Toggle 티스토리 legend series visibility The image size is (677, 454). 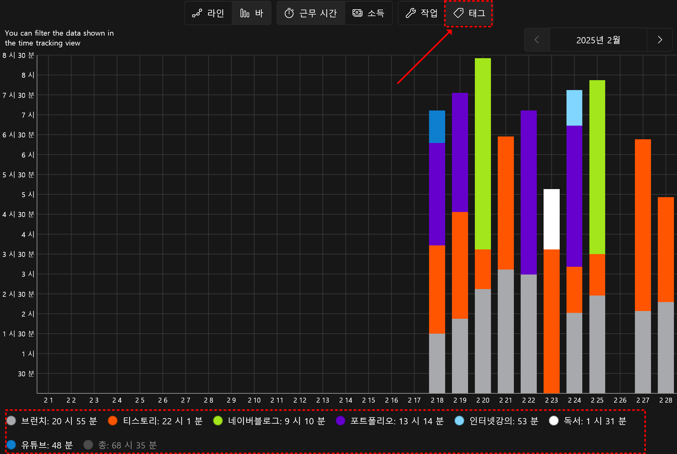(x=113, y=421)
